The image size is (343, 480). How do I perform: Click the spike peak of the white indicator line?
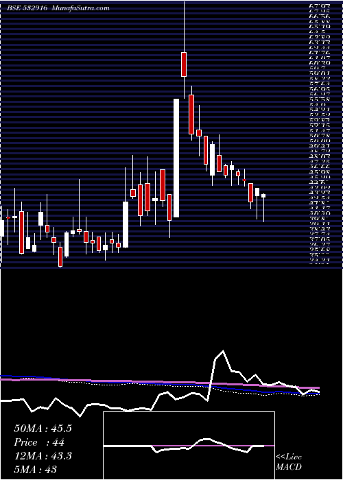tap(223, 350)
